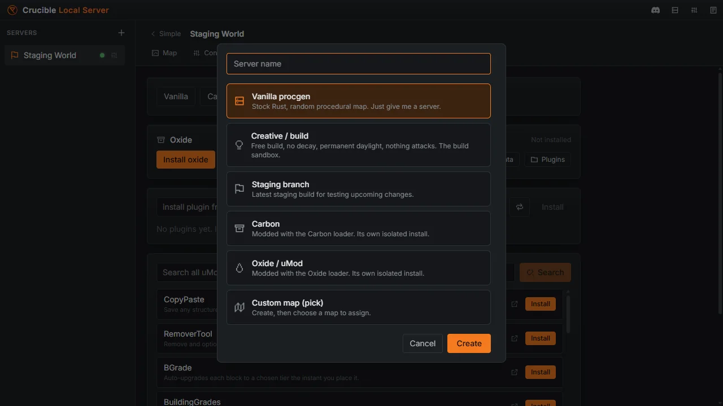The height and width of the screenshot is (406, 723).
Task: Click the Carbon archive box icon
Action: click(x=239, y=228)
